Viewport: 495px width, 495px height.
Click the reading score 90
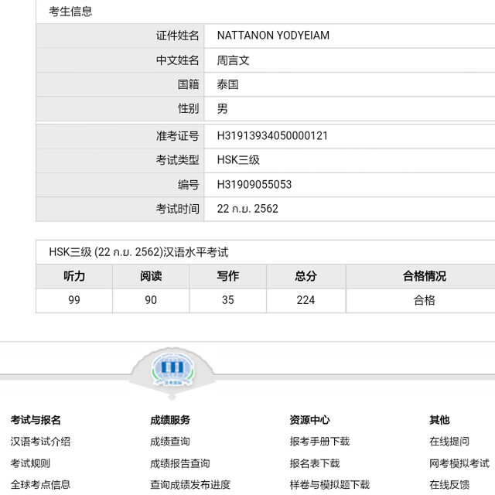151,300
